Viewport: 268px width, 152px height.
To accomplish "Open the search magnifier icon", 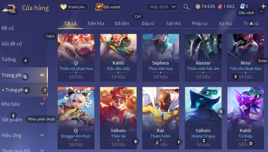I will point(186,7).
